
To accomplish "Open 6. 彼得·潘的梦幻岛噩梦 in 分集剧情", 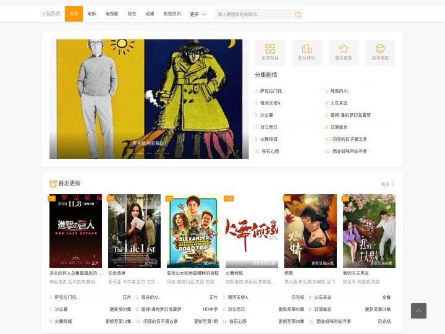I will [348, 115].
